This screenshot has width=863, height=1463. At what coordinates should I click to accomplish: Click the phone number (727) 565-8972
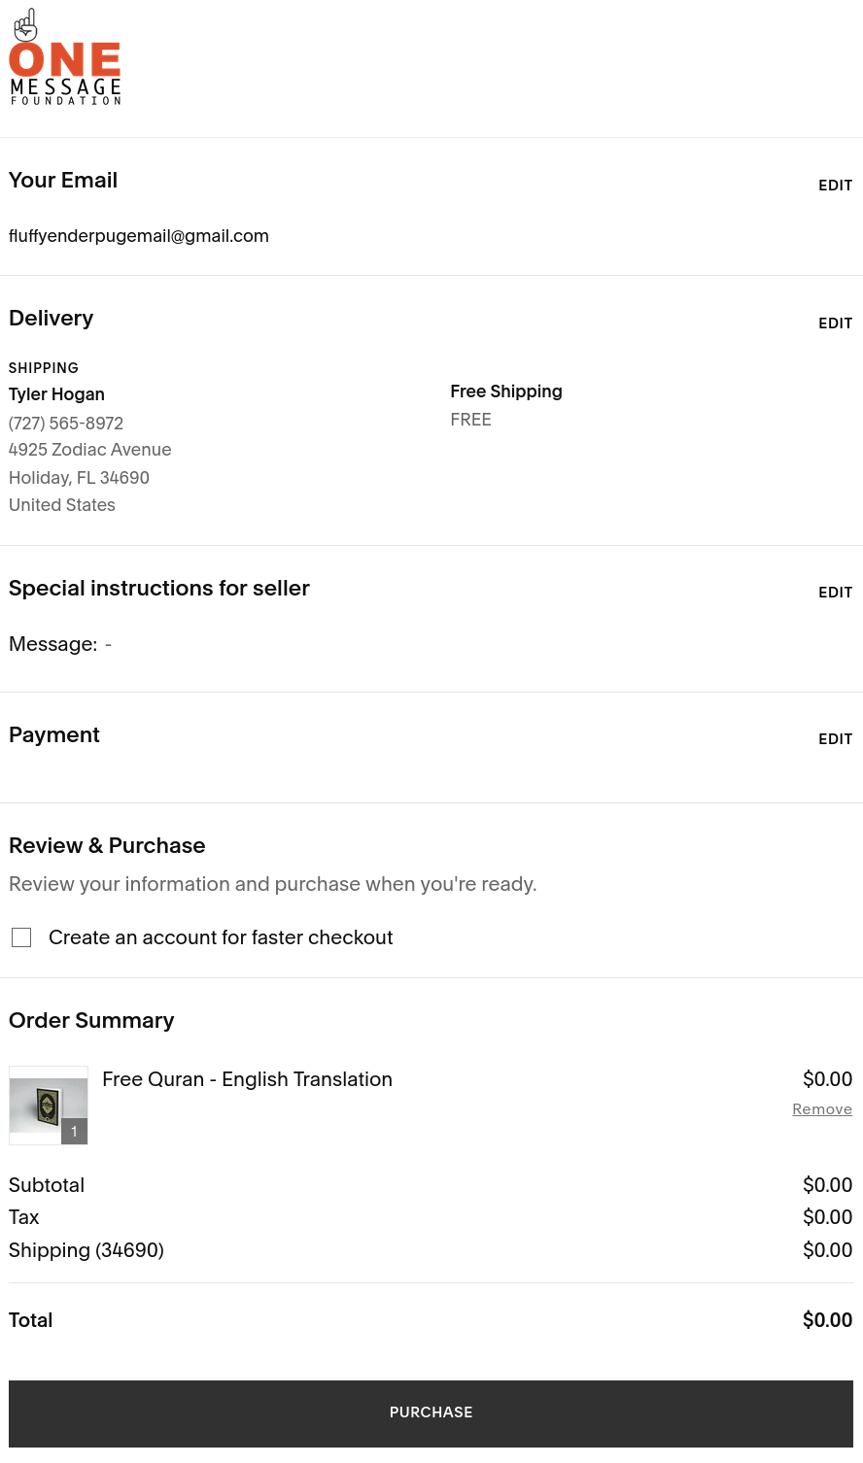pyautogui.click(x=66, y=424)
